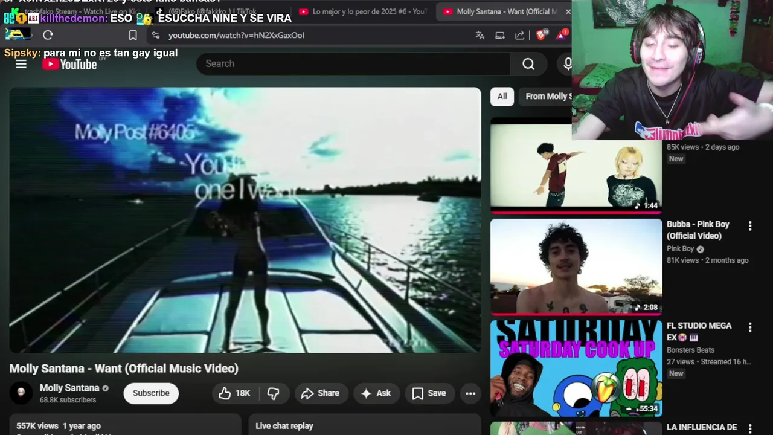
Task: Like the video showing 18K likes
Action: click(x=235, y=393)
